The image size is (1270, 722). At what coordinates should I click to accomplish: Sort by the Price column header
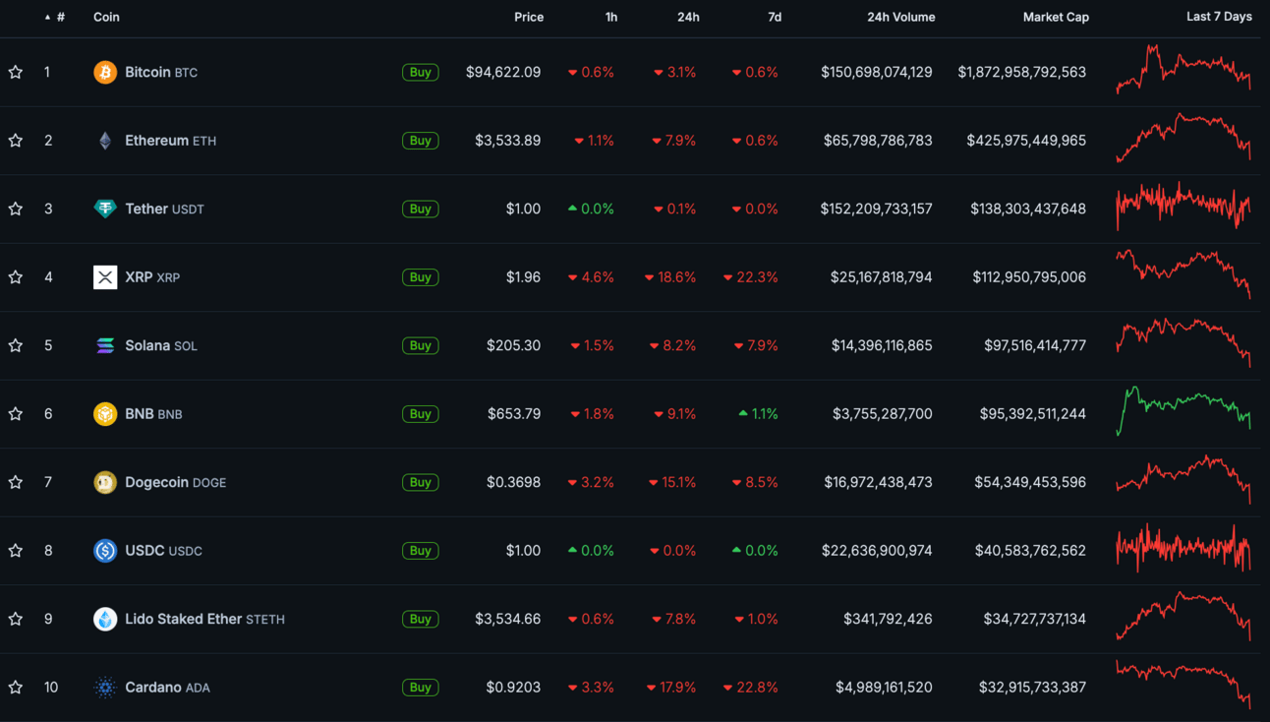coord(529,17)
